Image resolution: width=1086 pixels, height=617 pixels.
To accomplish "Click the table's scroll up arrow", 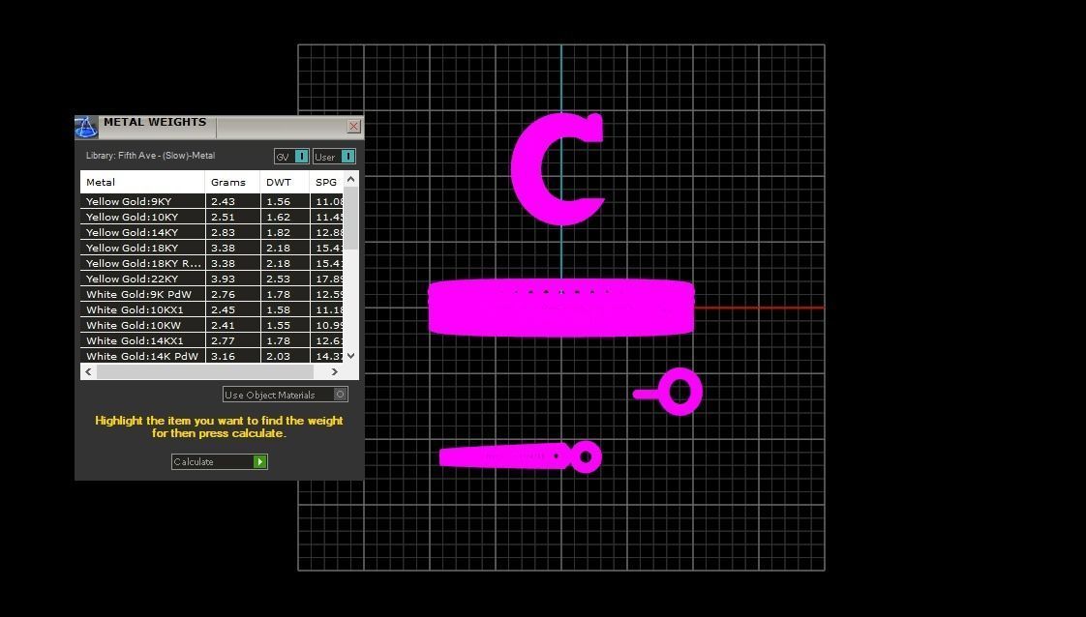I will pyautogui.click(x=351, y=179).
